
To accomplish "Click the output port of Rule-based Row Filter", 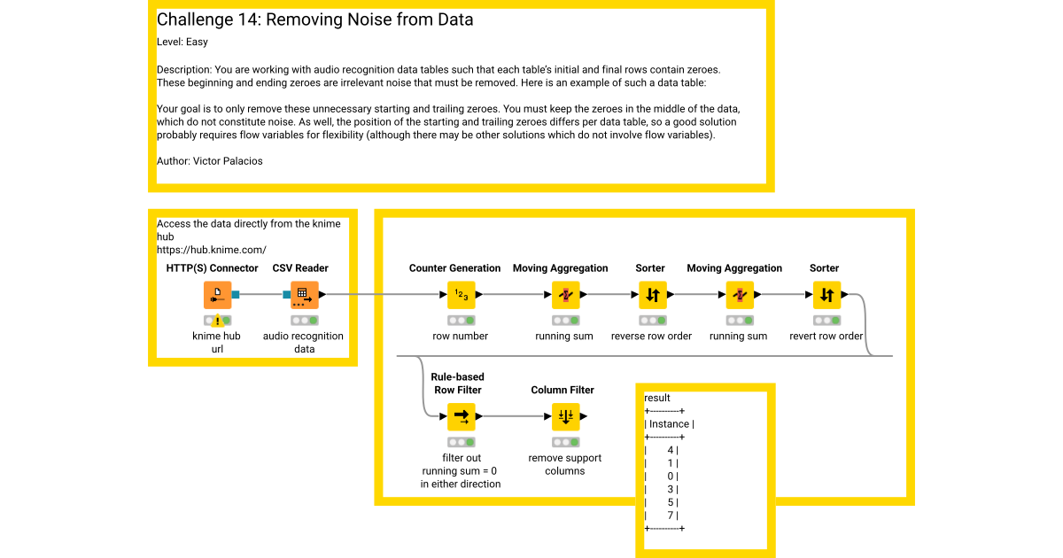I will [477, 416].
